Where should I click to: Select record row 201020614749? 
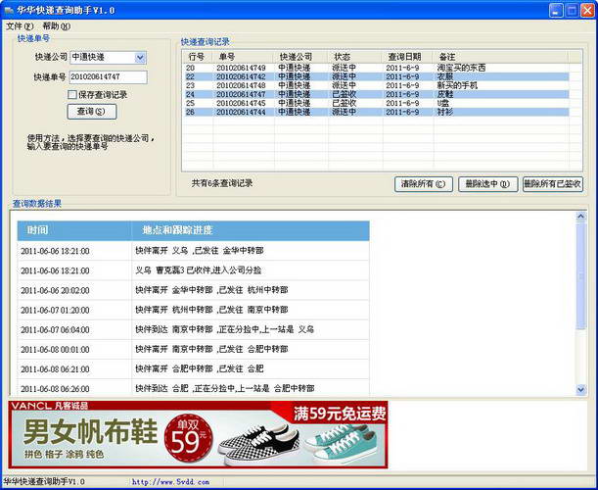pos(377,68)
